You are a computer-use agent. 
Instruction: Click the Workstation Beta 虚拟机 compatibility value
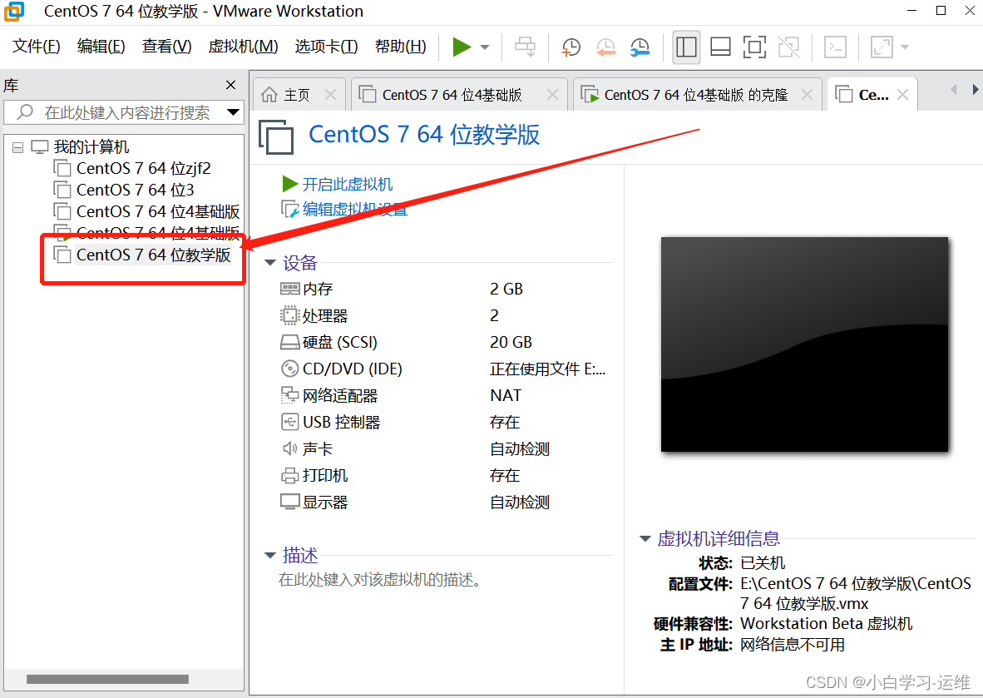click(827, 624)
